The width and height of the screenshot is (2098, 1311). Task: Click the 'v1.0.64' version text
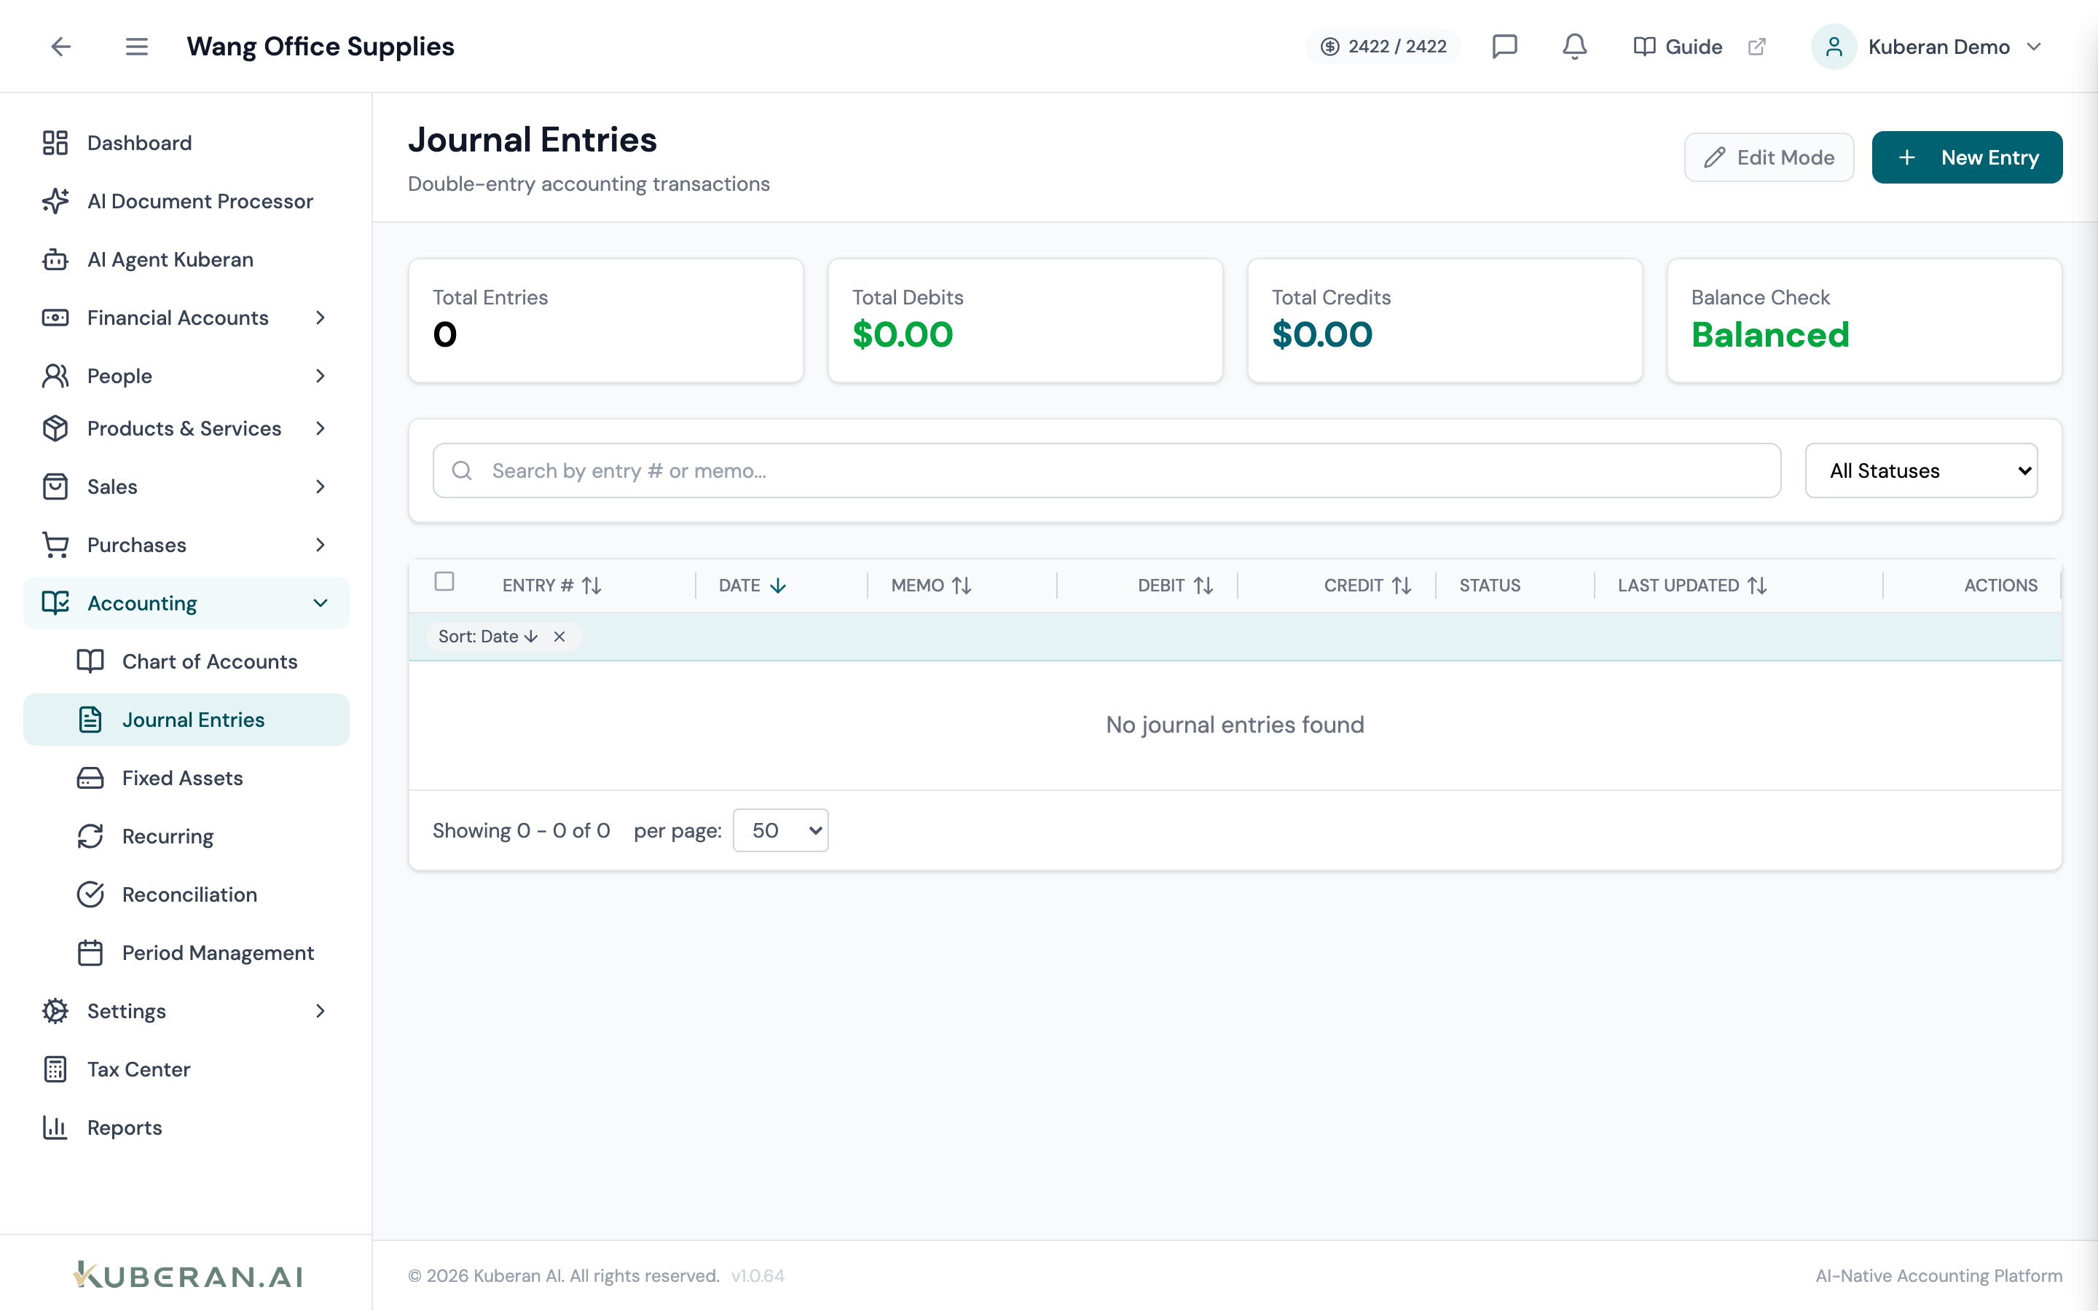(758, 1275)
